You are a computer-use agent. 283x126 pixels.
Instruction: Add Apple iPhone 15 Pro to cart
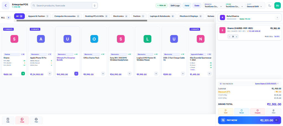click(x=50, y=73)
